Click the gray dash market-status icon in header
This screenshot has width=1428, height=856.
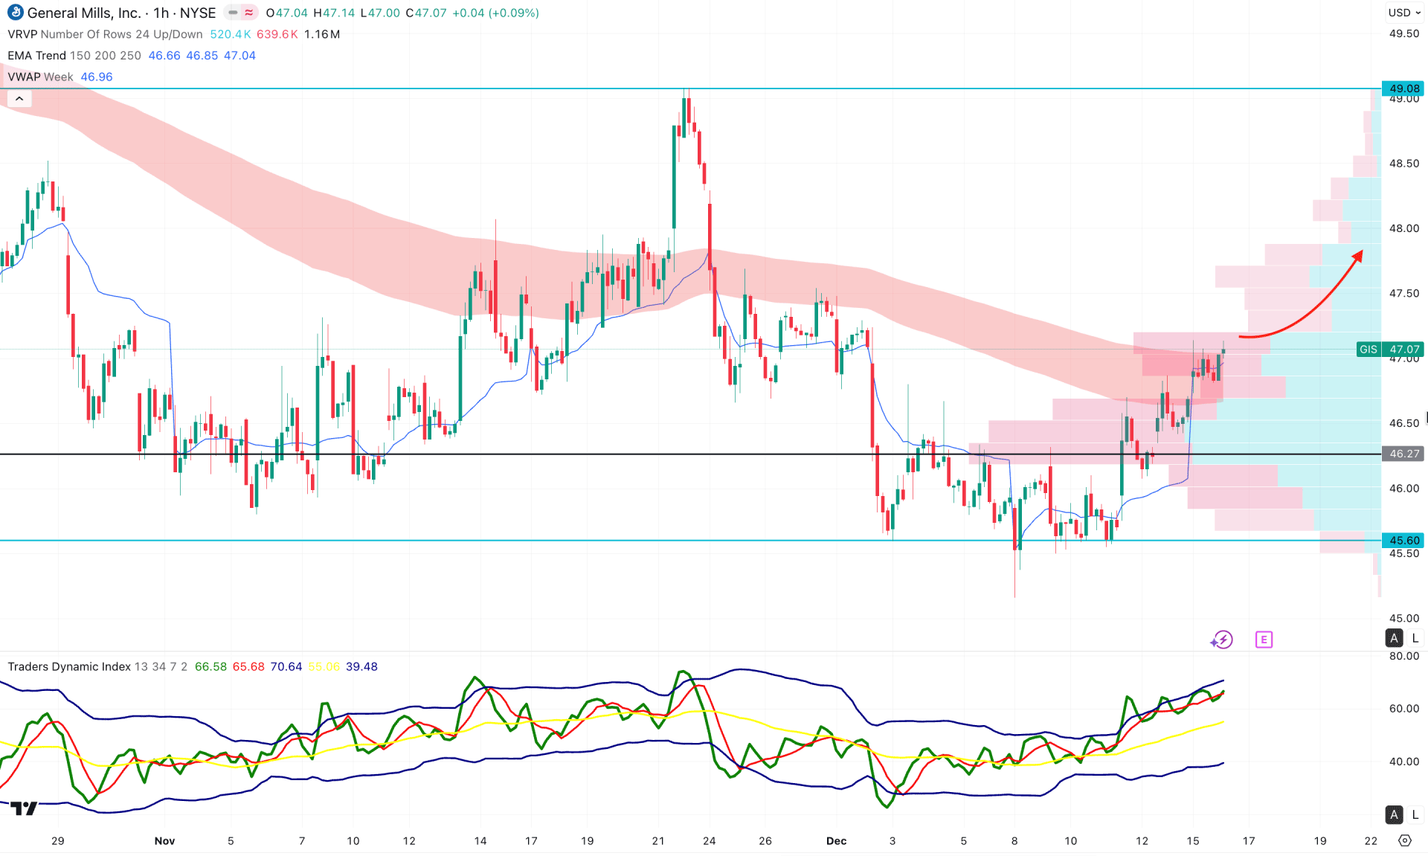231,13
